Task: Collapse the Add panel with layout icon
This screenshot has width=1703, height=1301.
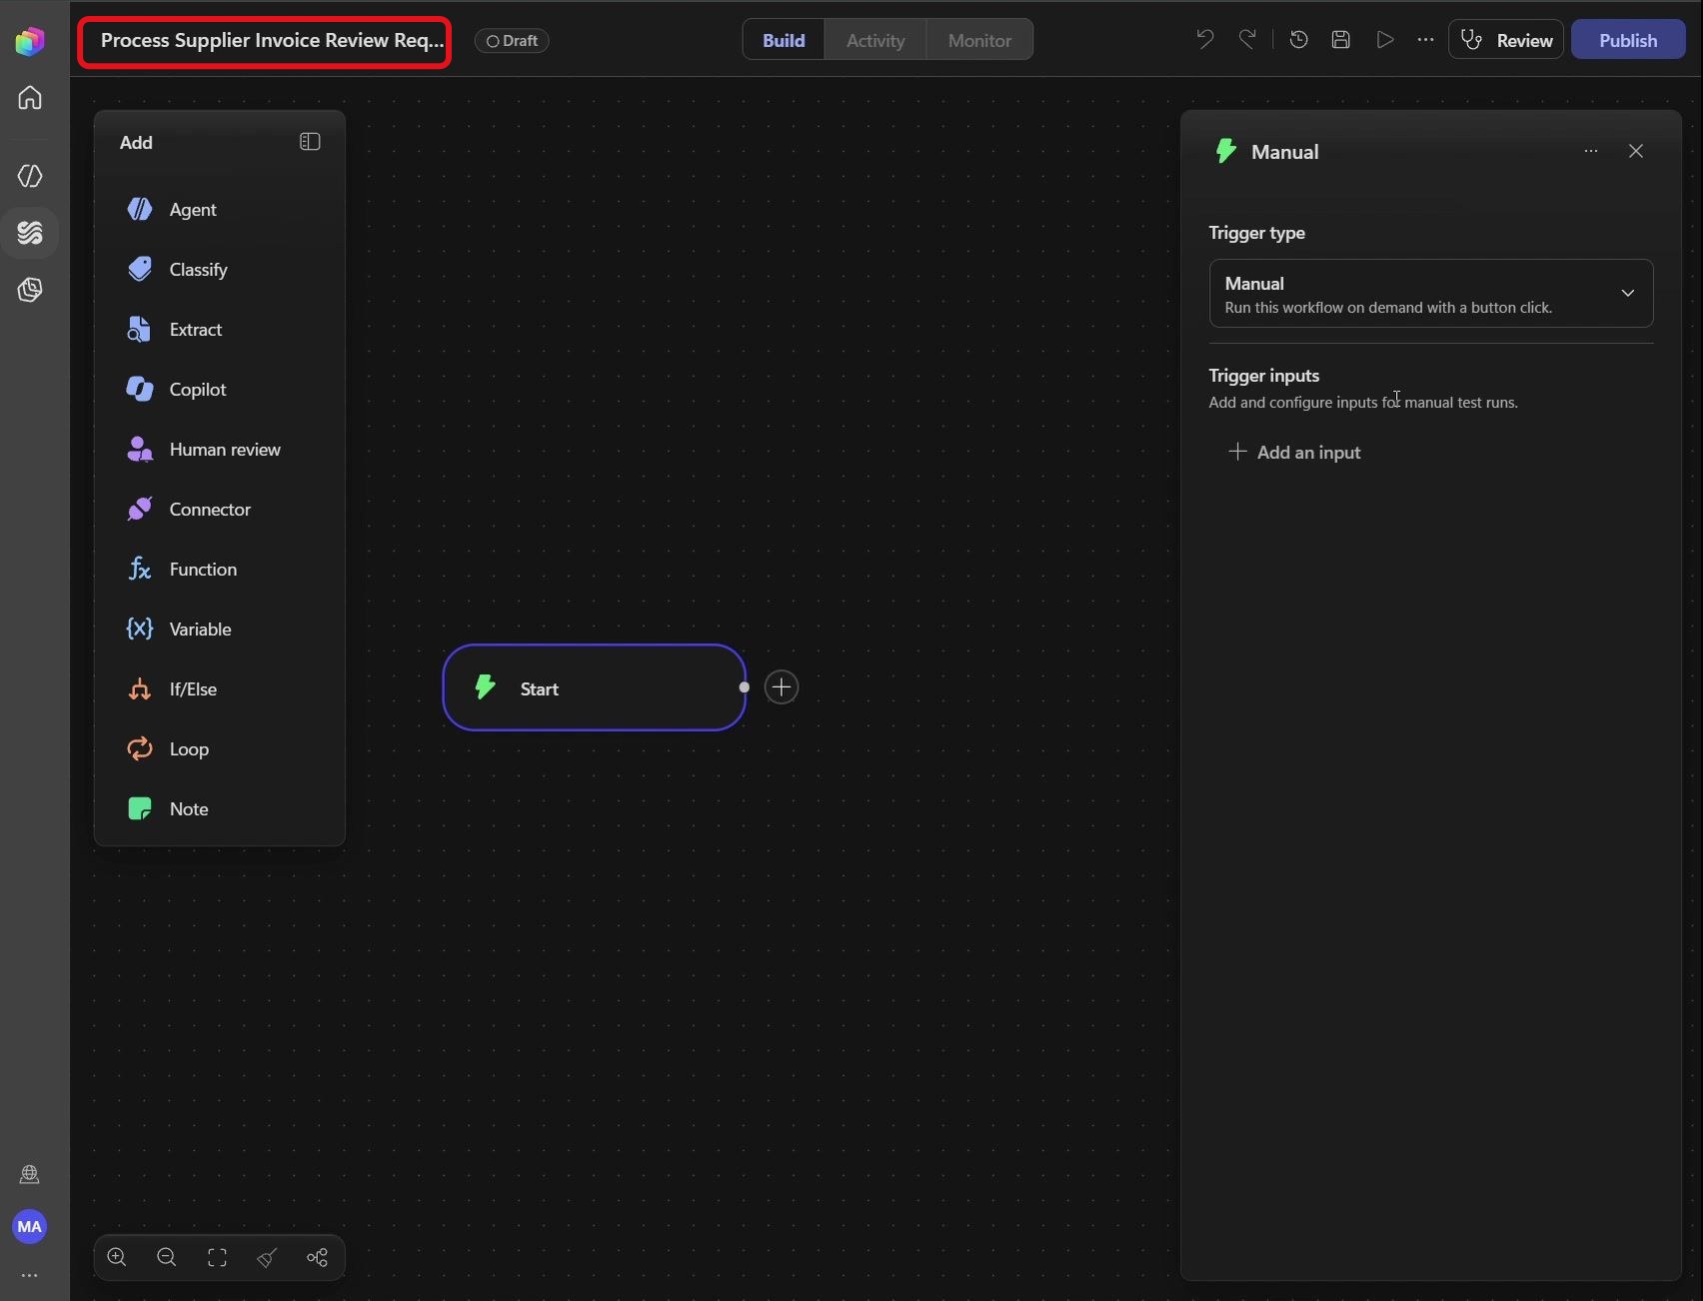Action: pos(310,142)
